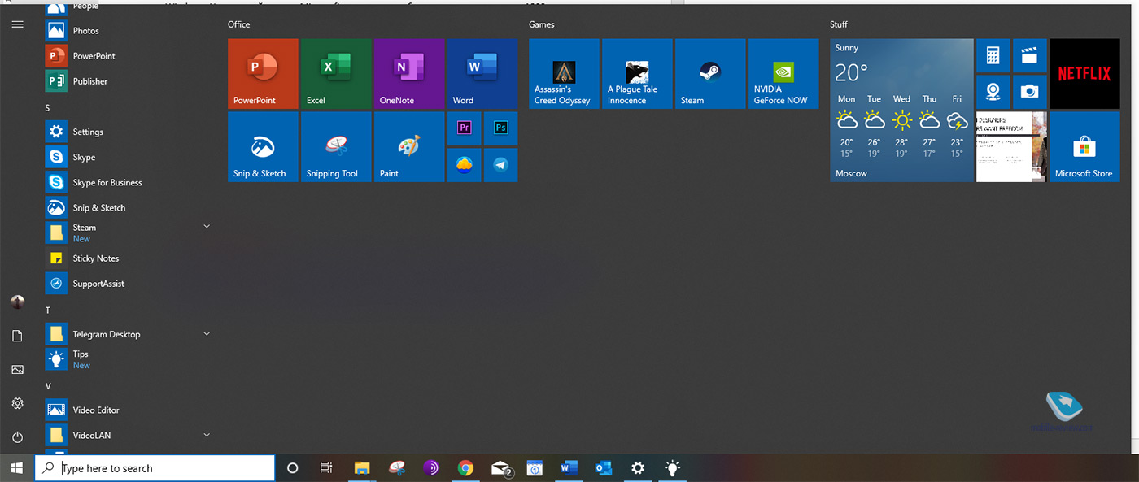1139x482 pixels.
Task: Open the purple Tor Browser taskbar icon
Action: [431, 468]
